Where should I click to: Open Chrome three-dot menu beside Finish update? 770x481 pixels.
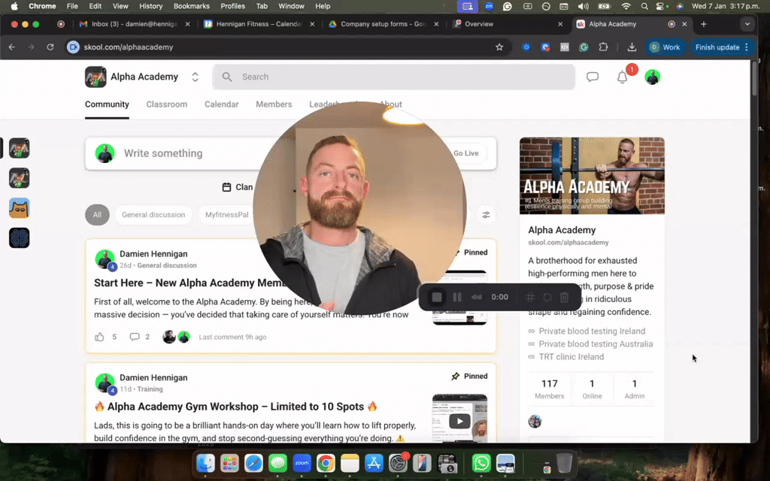747,47
